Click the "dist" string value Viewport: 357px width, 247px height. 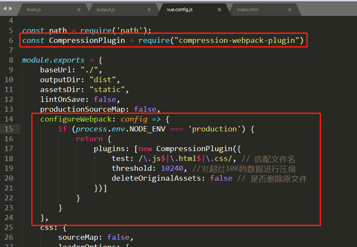[x=103, y=80]
